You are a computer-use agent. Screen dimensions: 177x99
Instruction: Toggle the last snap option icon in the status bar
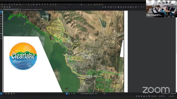coord(149,96)
